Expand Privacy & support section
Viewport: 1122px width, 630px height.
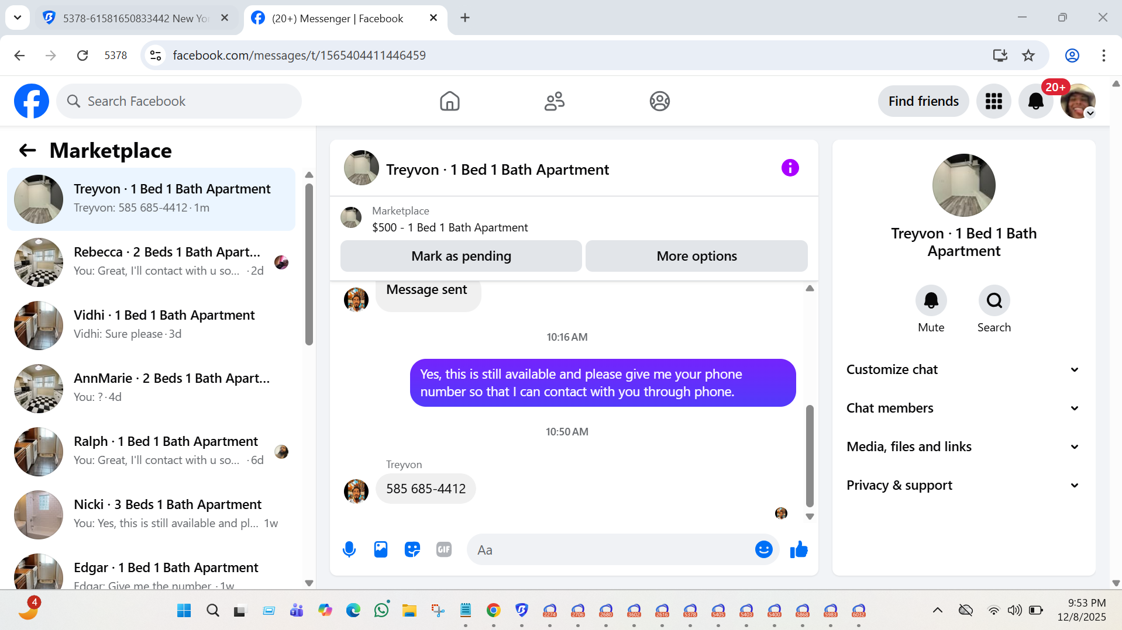[x=963, y=485]
